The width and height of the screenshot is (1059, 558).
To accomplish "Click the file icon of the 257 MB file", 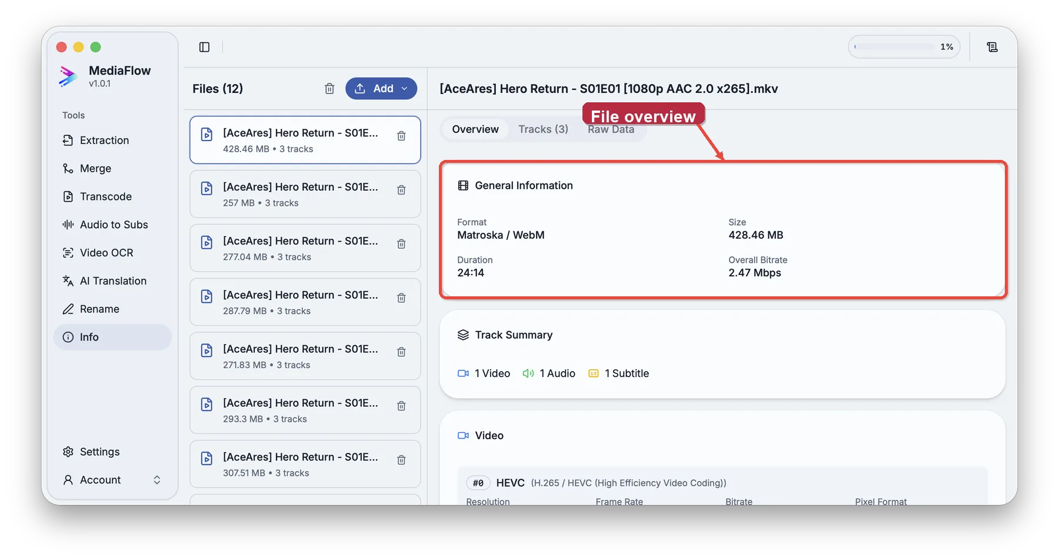I will [x=207, y=189].
